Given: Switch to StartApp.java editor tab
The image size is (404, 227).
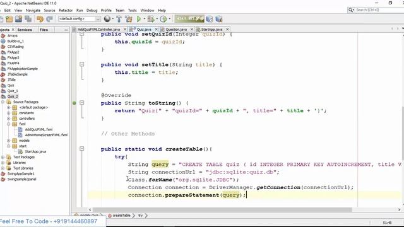Looking at the screenshot, I should click(x=211, y=30).
